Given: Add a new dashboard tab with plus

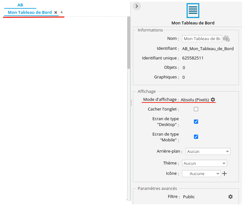Looking at the screenshot, I should tap(62, 12).
